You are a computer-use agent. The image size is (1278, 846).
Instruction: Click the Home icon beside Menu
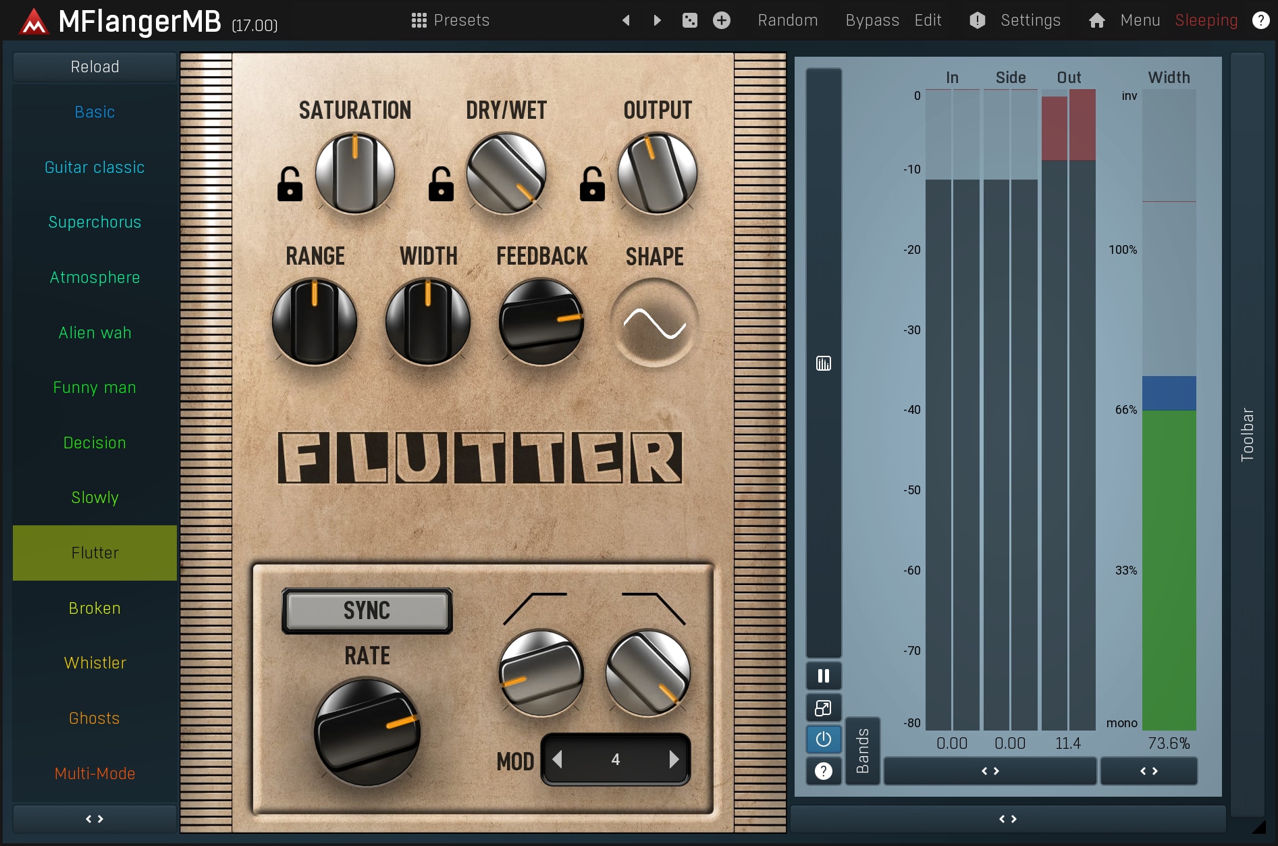pyautogui.click(x=1096, y=20)
